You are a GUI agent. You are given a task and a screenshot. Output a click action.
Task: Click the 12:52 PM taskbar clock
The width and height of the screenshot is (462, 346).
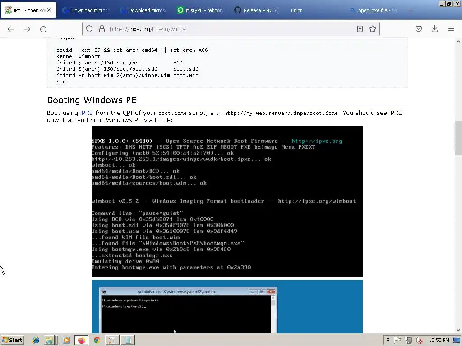pos(439,340)
